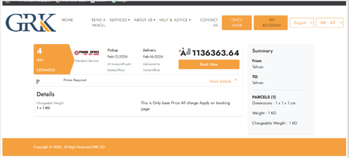Click the base price notice text

tap(186, 106)
